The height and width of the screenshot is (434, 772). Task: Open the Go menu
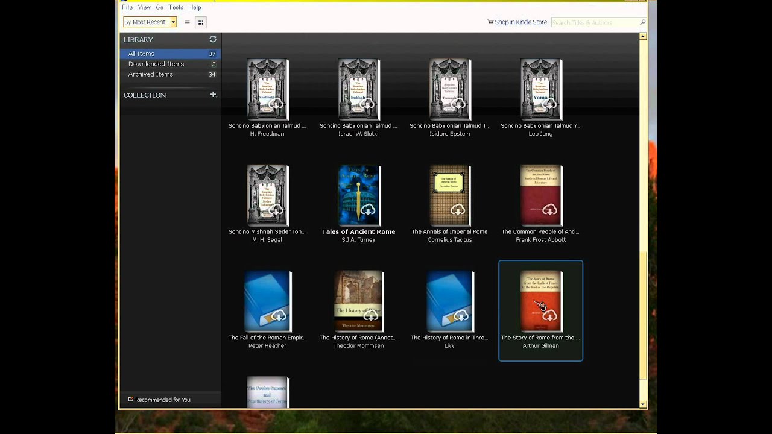click(x=160, y=7)
